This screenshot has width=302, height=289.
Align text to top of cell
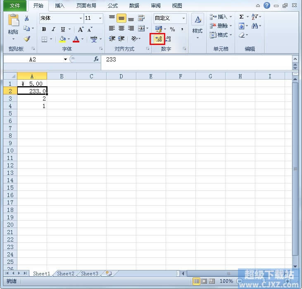[x=112, y=18]
